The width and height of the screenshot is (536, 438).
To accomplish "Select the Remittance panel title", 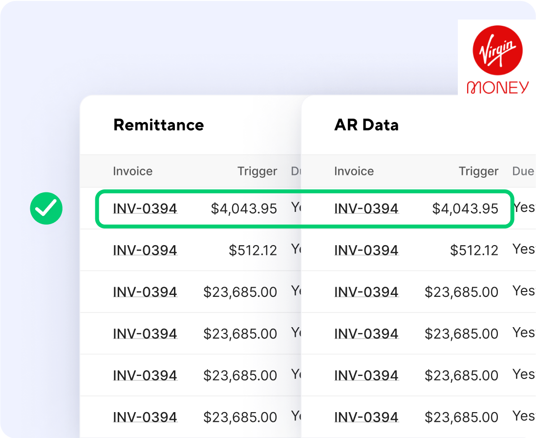I will click(158, 125).
